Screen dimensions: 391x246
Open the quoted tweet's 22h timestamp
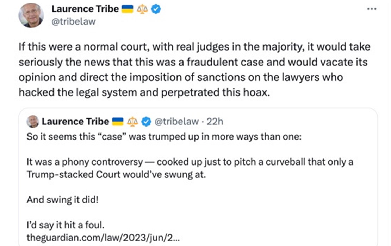click(215, 122)
